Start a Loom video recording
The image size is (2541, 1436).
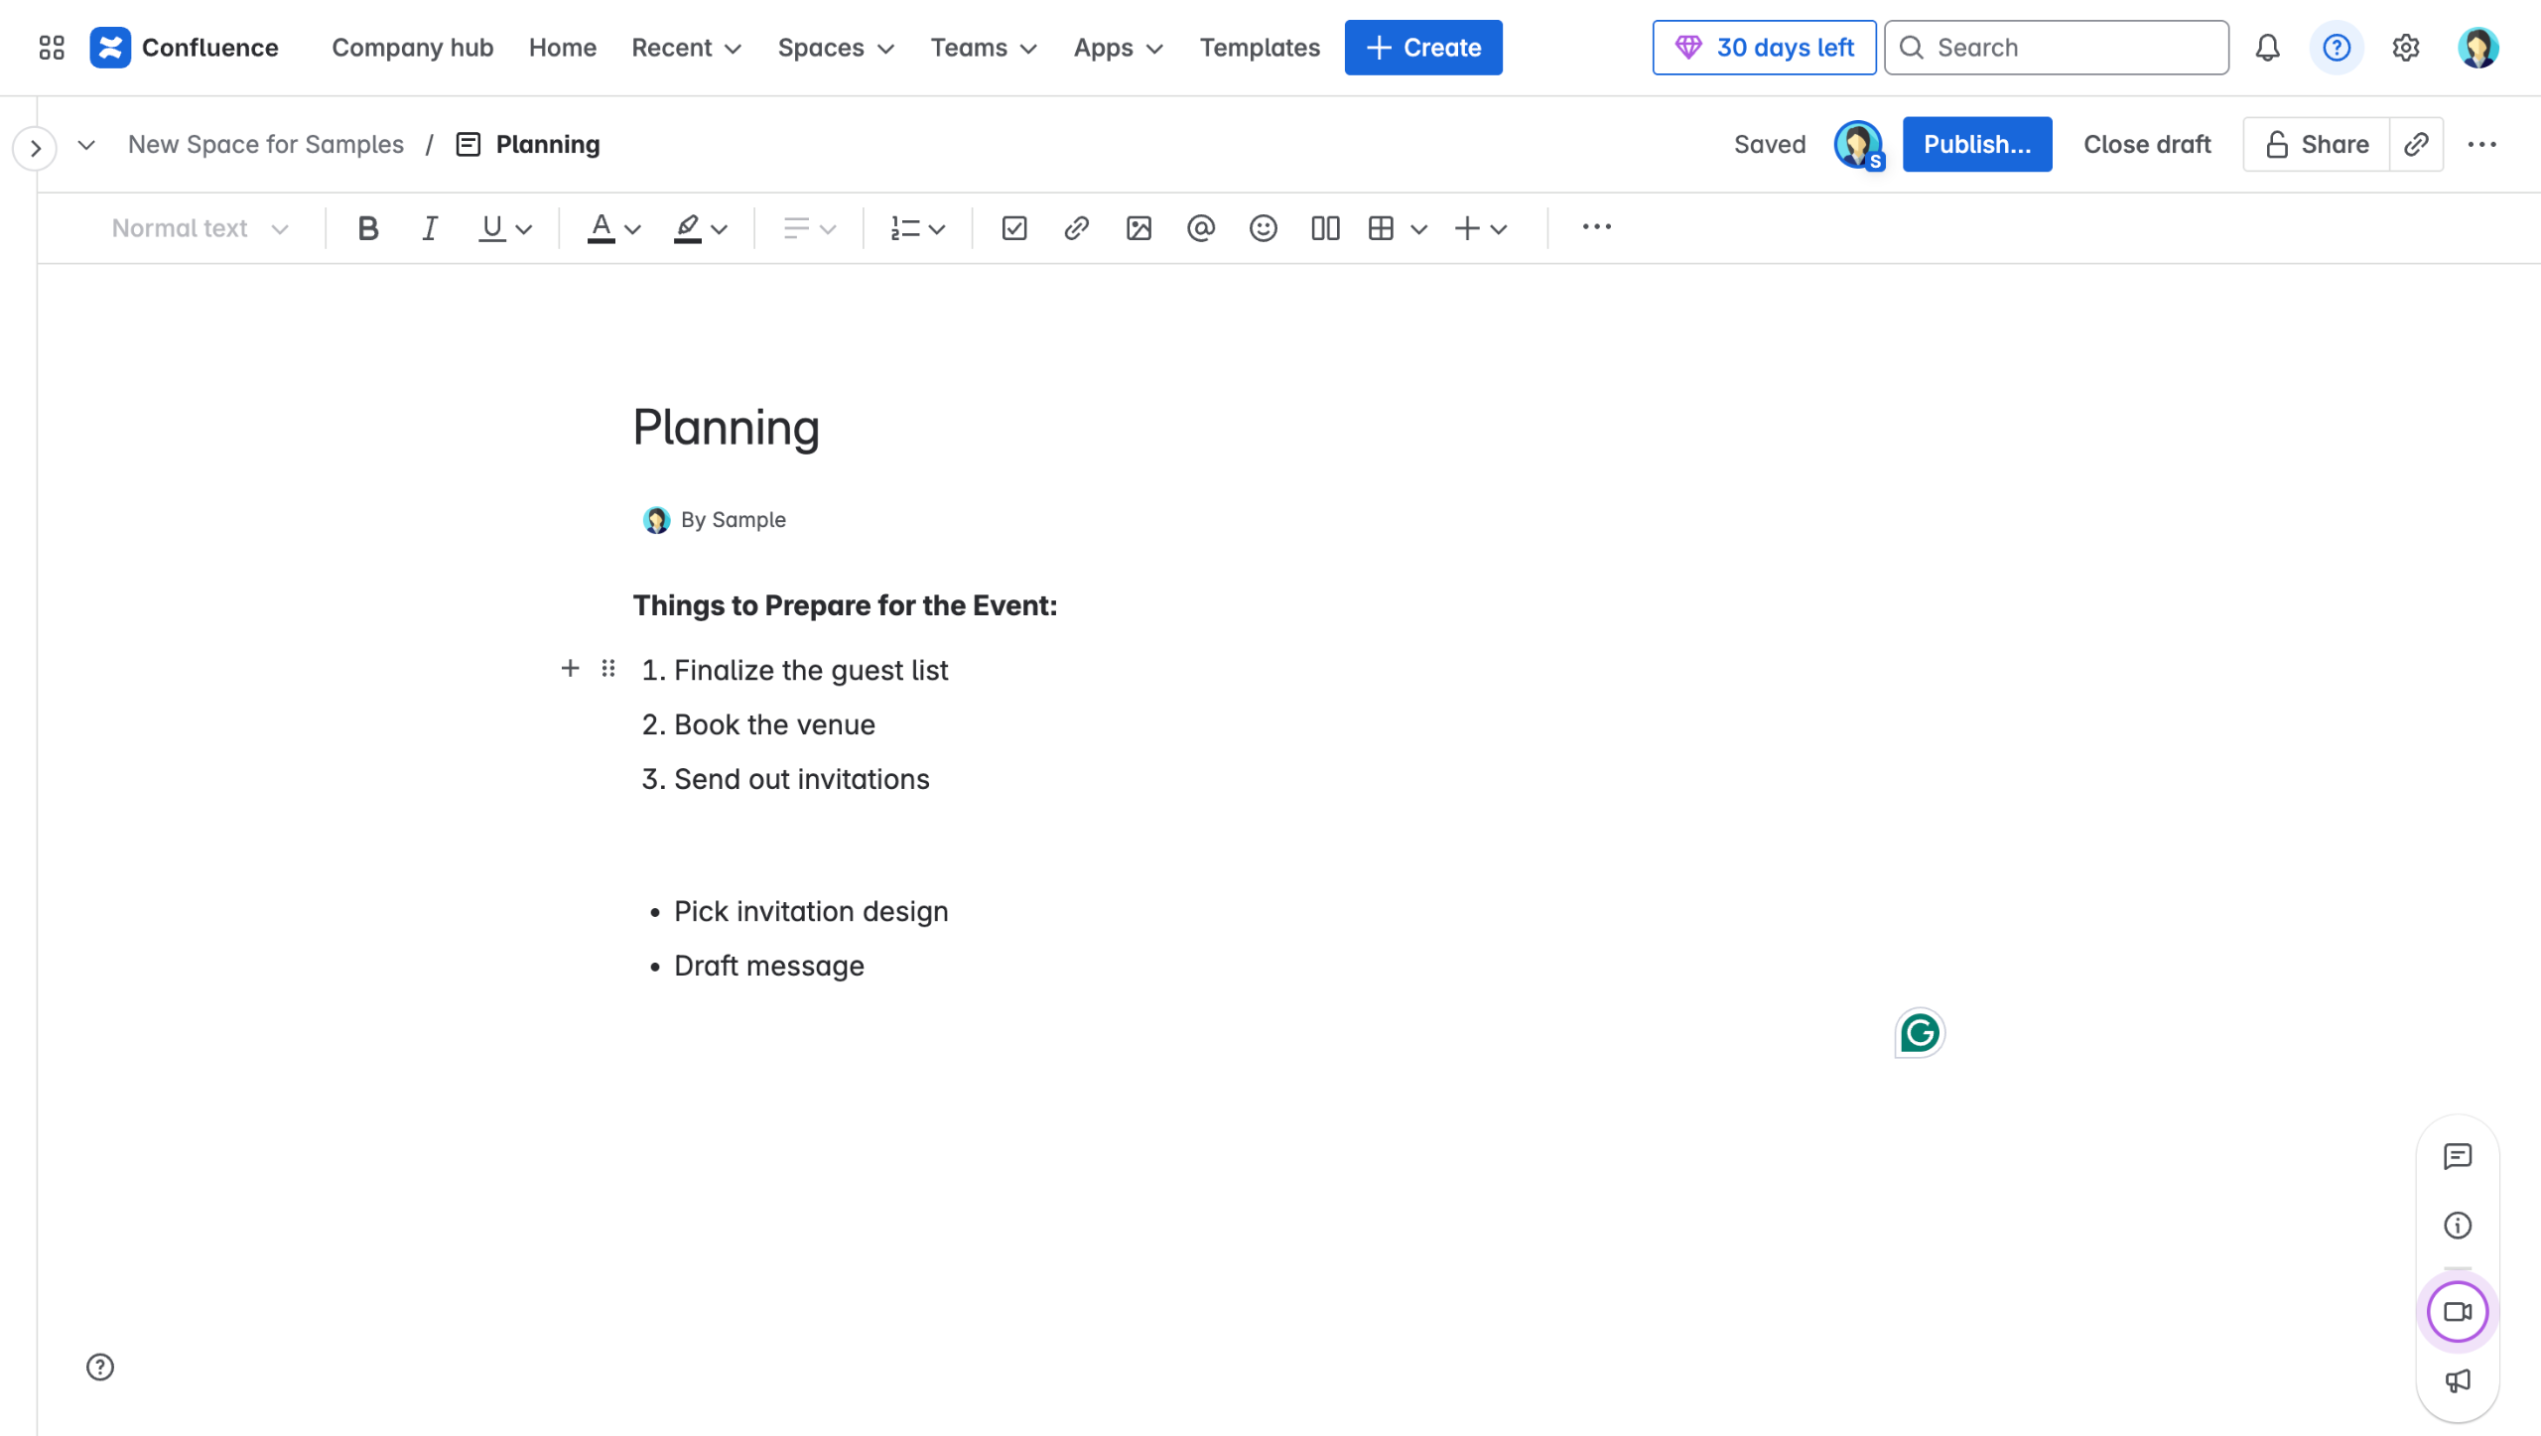(x=2458, y=1312)
